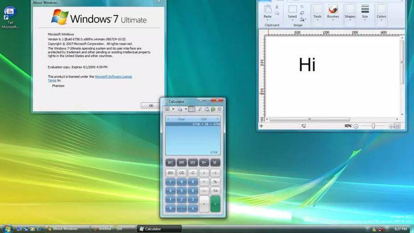Viewport: 414px width, 233px height.
Task: Click Paint's horizontal scrollbar thumb
Action: [309, 119]
